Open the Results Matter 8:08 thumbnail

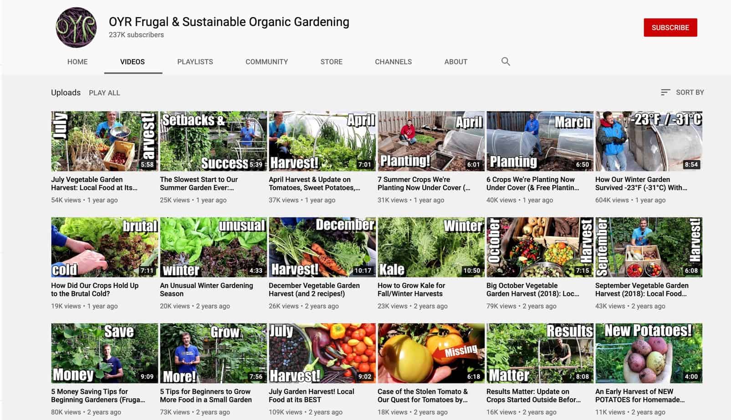pos(540,353)
